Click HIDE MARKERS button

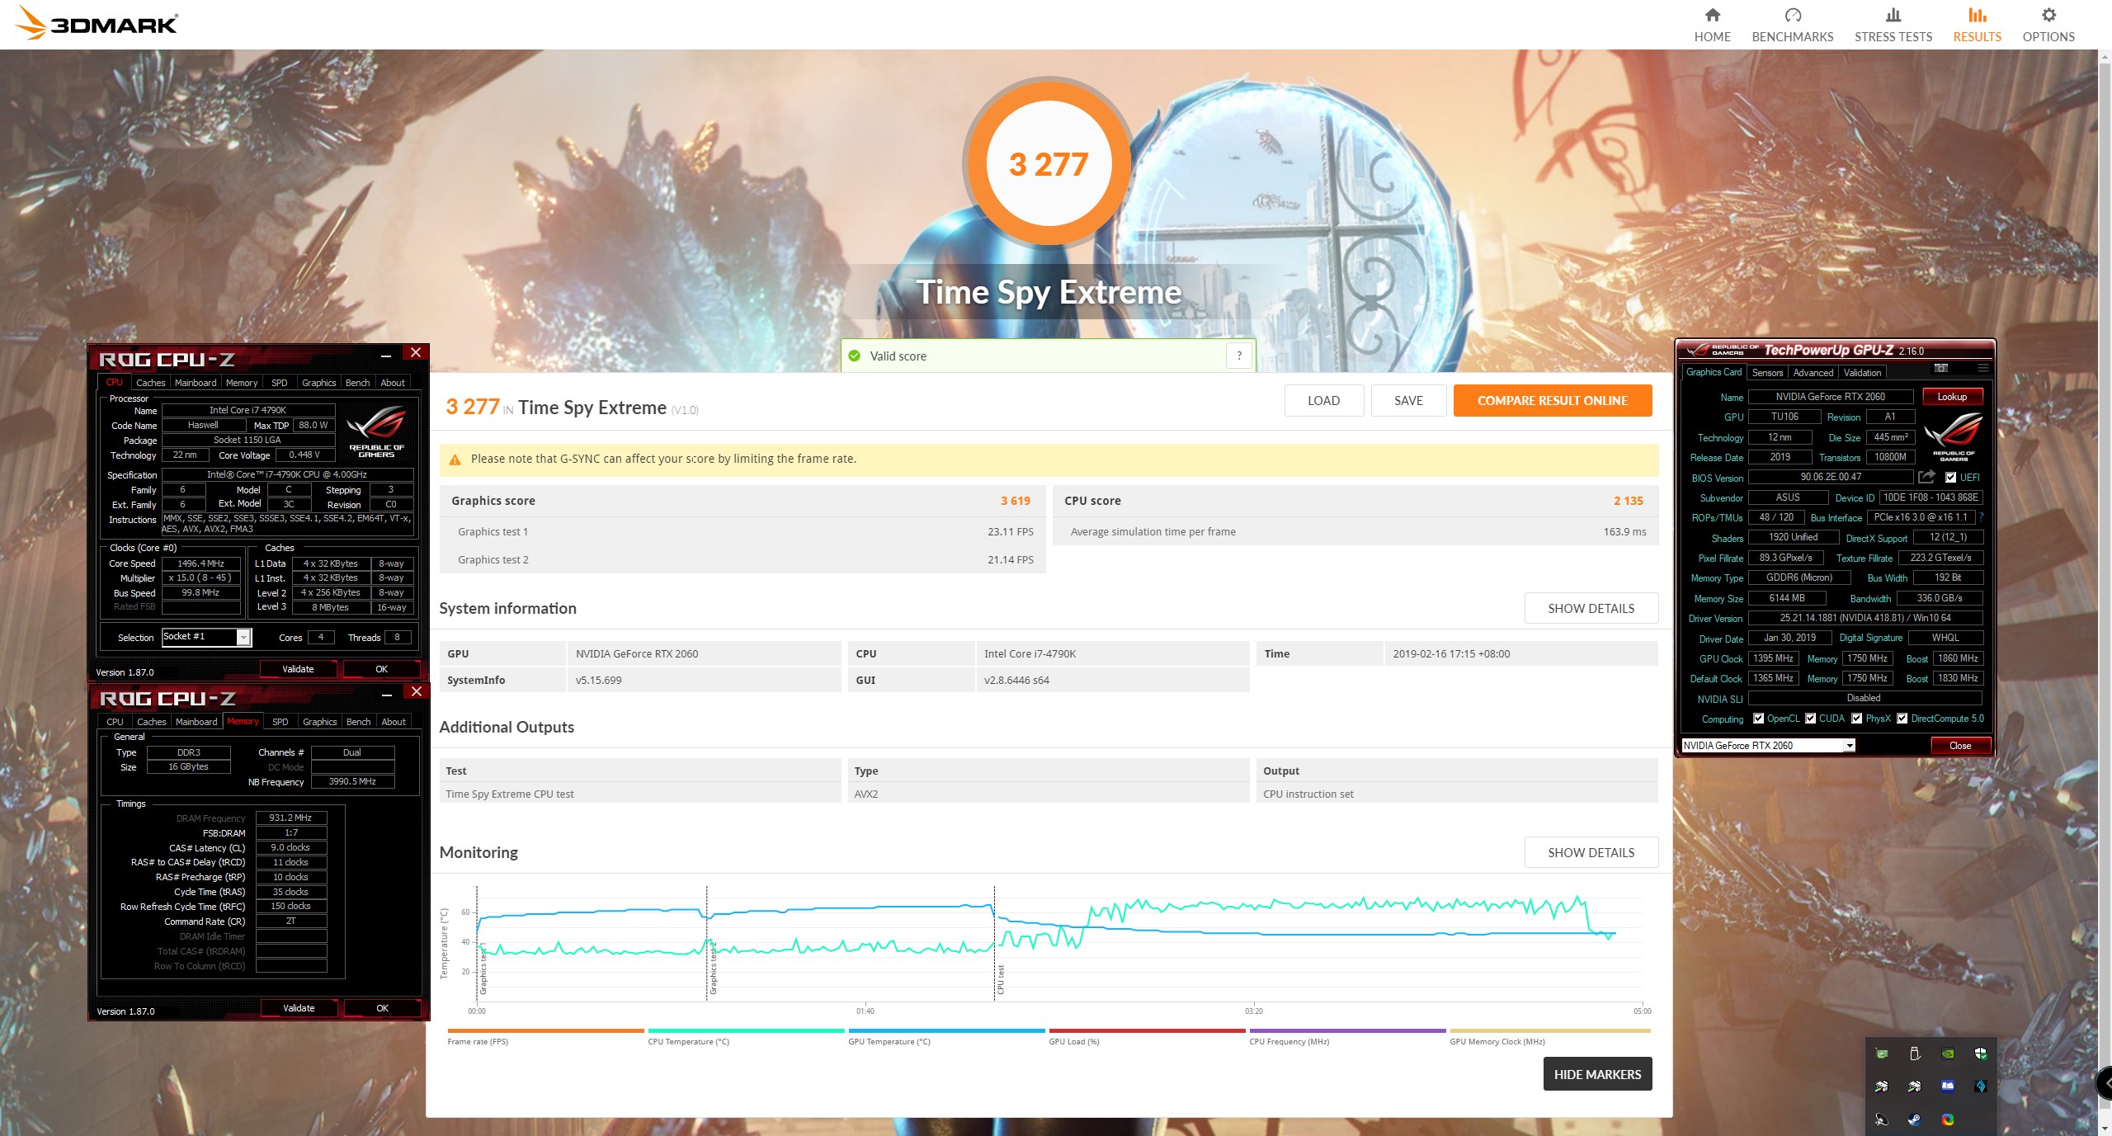[x=1597, y=1074]
